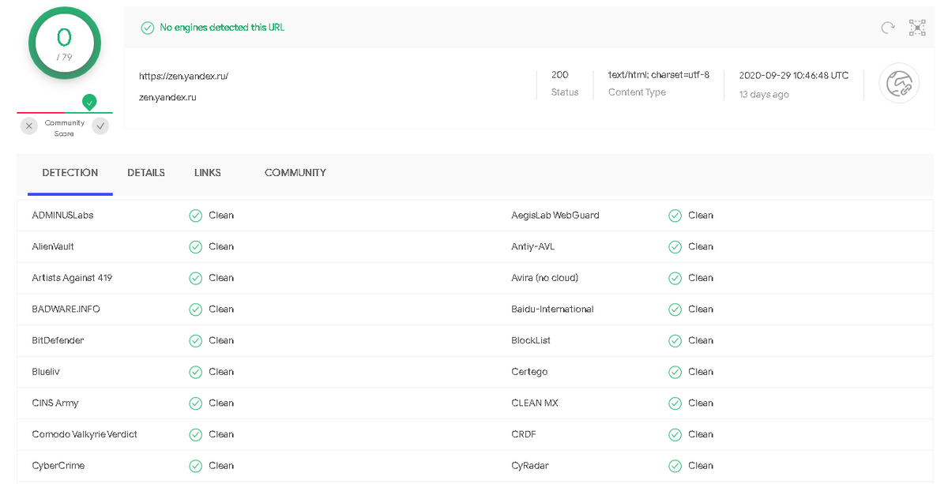Click the 'No engines detected' check icon
Screen dimensions: 948x484
147,28
